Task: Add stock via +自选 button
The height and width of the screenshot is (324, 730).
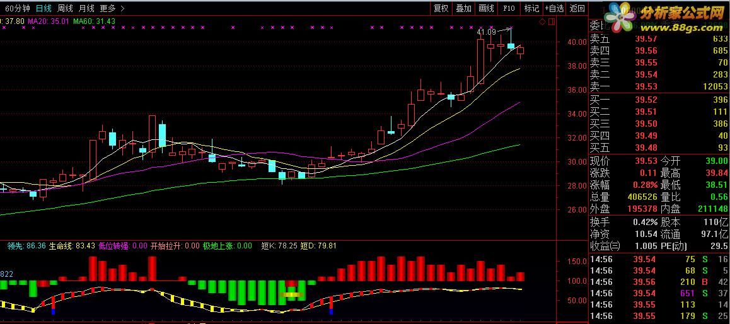Action: pos(555,8)
